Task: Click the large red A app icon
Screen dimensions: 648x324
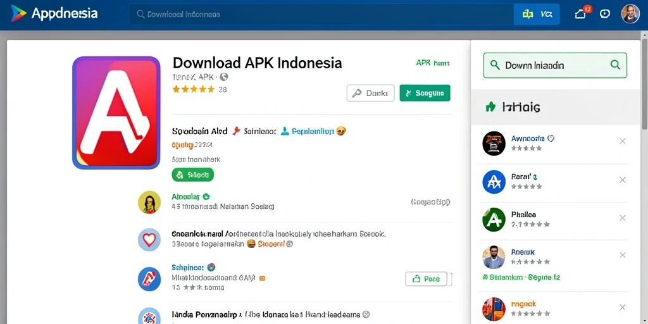Action: 116,113
